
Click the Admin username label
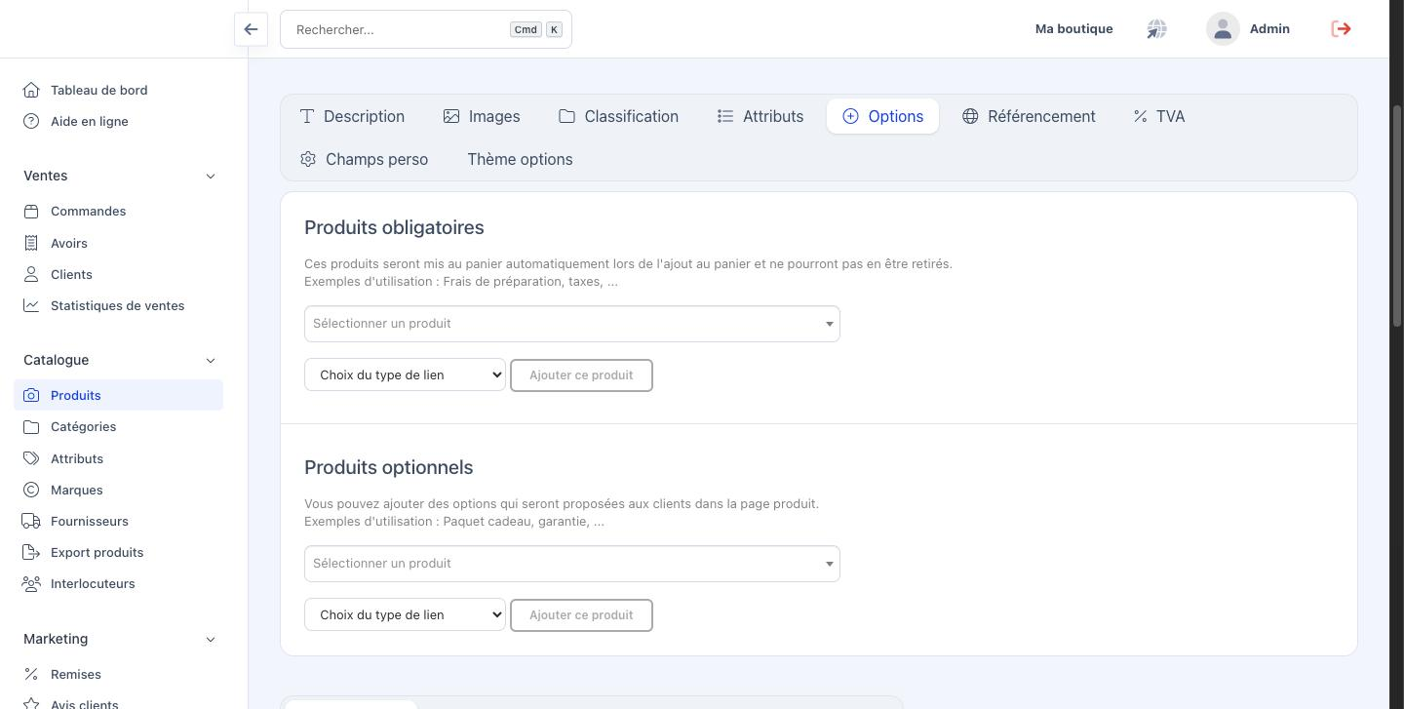(x=1269, y=29)
